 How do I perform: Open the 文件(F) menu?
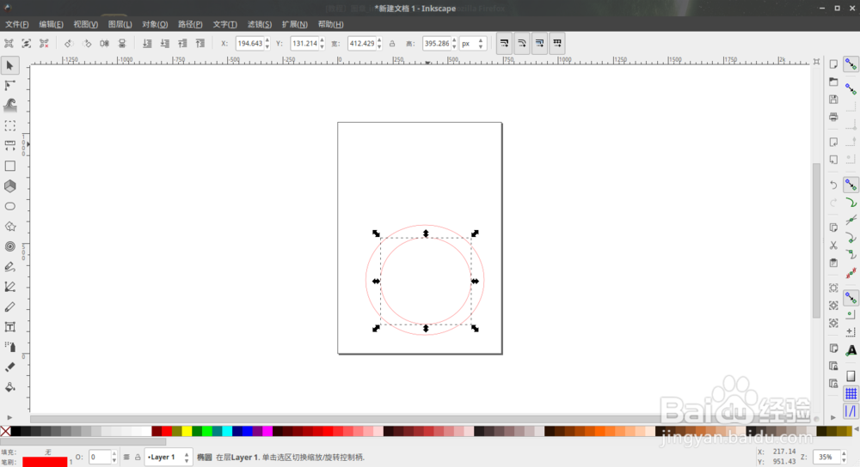(17, 24)
